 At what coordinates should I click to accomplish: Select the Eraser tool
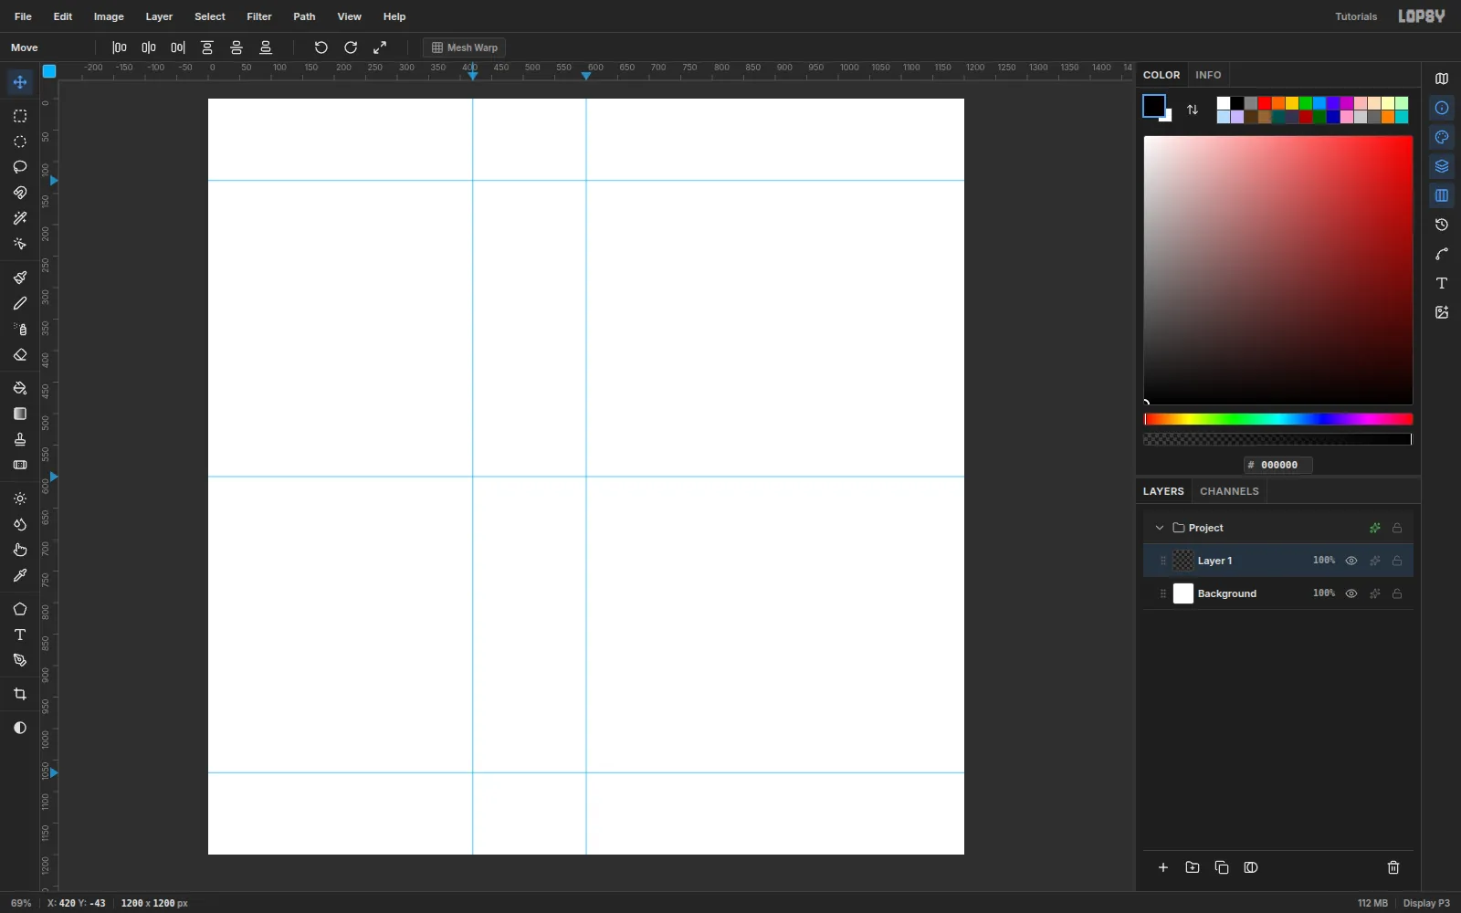pyautogui.click(x=19, y=355)
